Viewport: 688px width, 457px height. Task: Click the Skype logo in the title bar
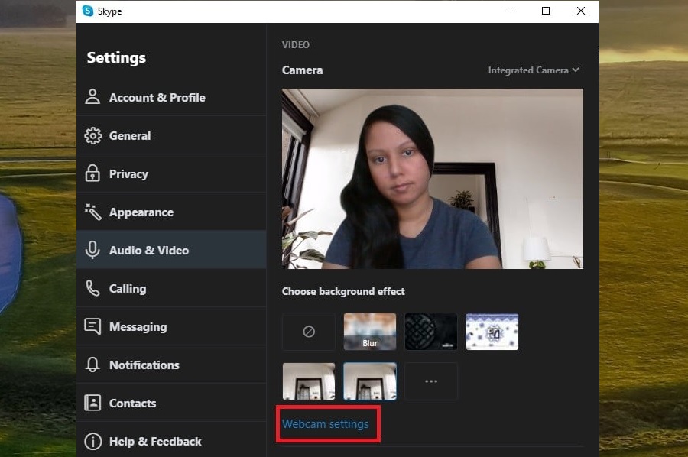86,11
